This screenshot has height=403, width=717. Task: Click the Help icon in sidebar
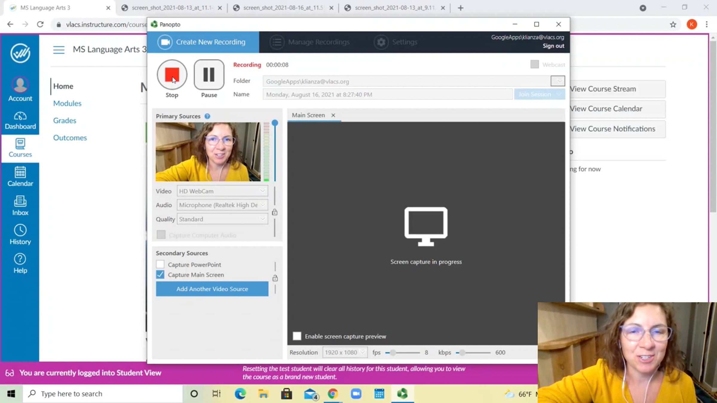[x=20, y=263]
